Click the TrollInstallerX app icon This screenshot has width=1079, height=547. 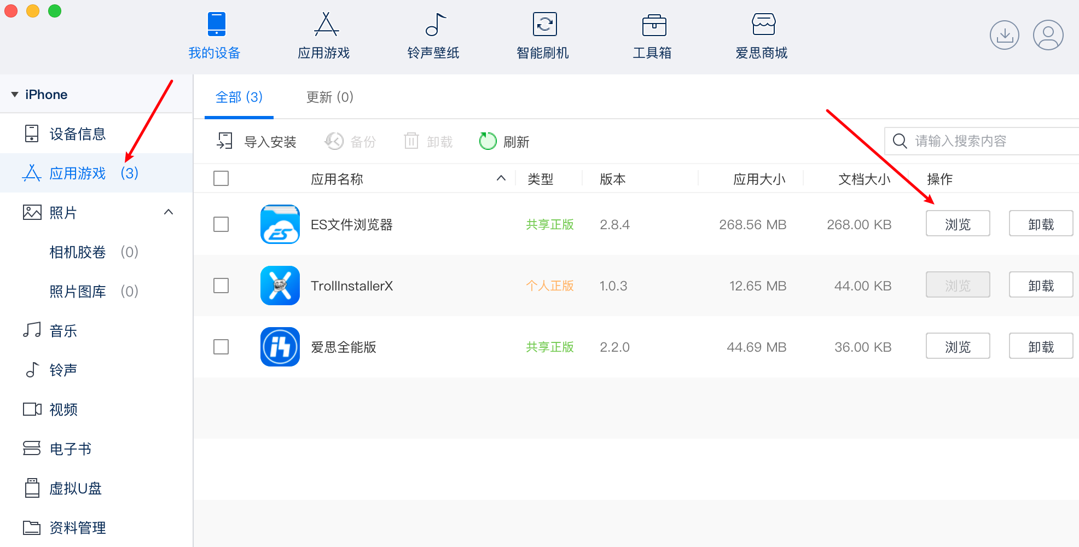(x=280, y=286)
